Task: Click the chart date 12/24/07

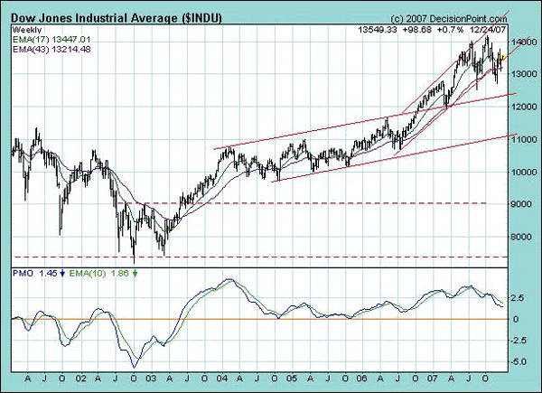Action: click(x=488, y=30)
